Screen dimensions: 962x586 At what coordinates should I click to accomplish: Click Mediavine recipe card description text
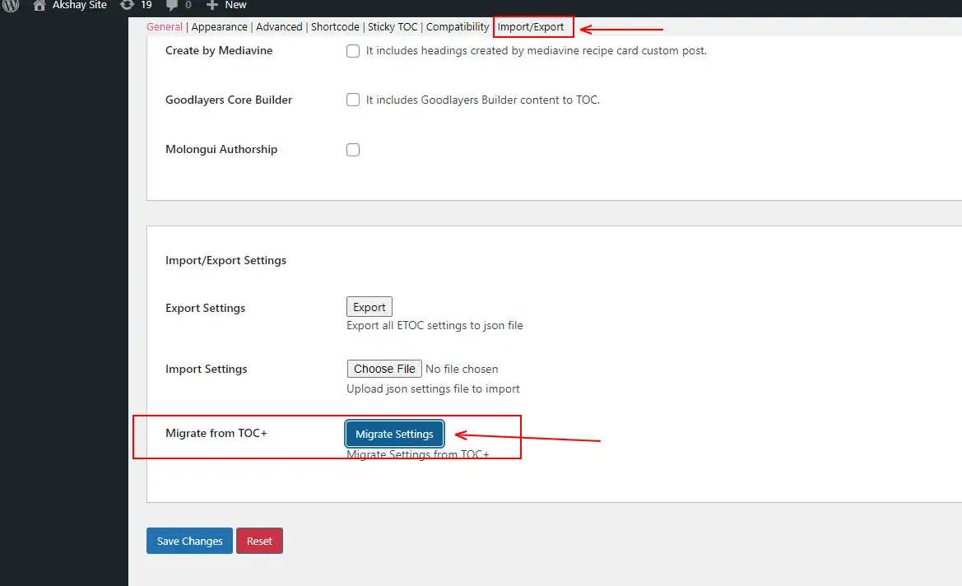click(x=537, y=50)
